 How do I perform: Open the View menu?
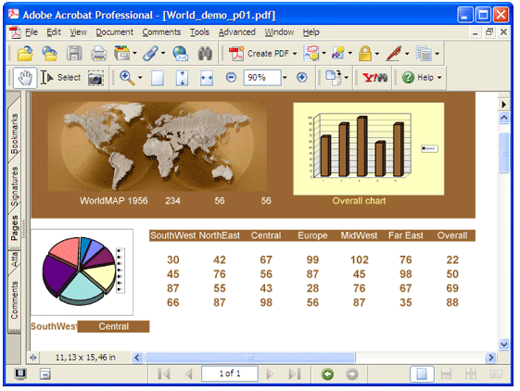pyautogui.click(x=79, y=32)
